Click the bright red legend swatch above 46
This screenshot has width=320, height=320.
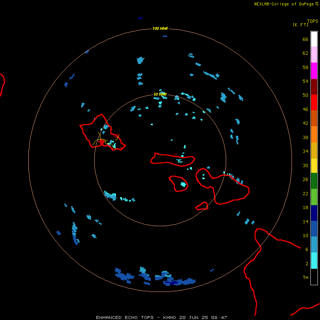point(314,102)
